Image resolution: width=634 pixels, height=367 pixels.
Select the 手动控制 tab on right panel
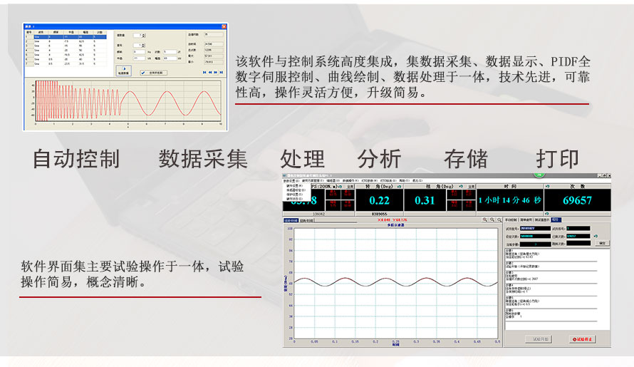tap(511, 220)
